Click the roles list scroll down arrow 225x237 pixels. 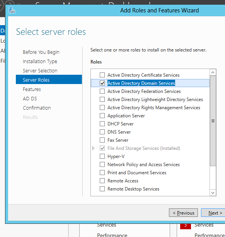pos(213,193)
